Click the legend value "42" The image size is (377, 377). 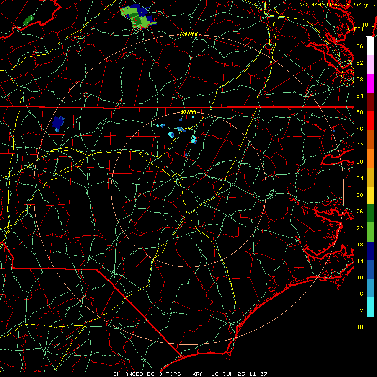(360, 145)
